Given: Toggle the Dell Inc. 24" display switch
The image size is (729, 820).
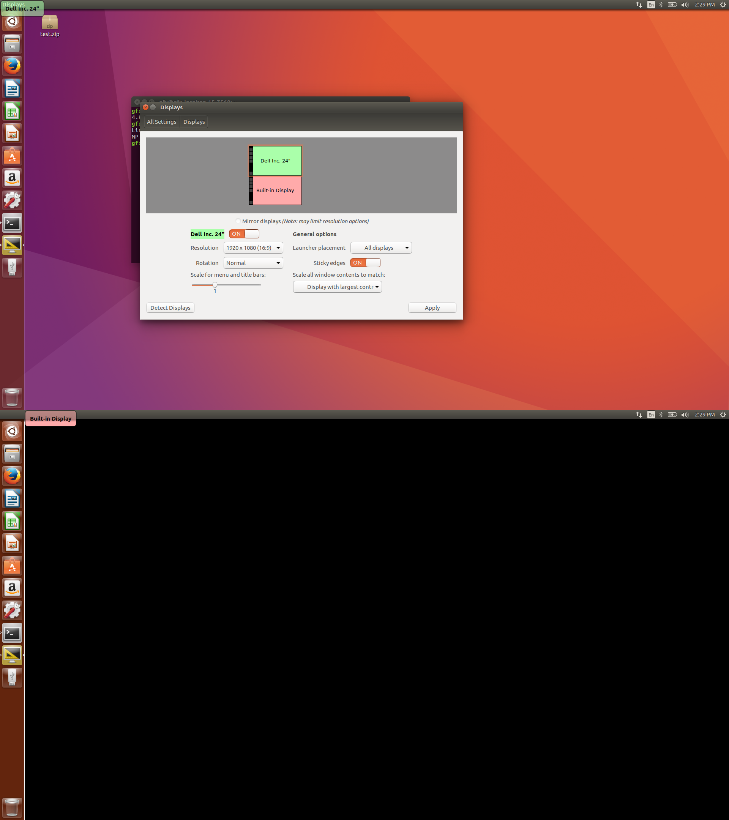Looking at the screenshot, I should (x=244, y=234).
